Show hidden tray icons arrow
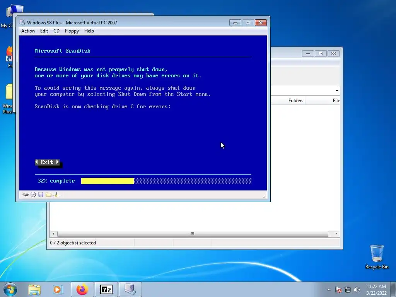396x297 pixels. pyautogui.click(x=329, y=290)
